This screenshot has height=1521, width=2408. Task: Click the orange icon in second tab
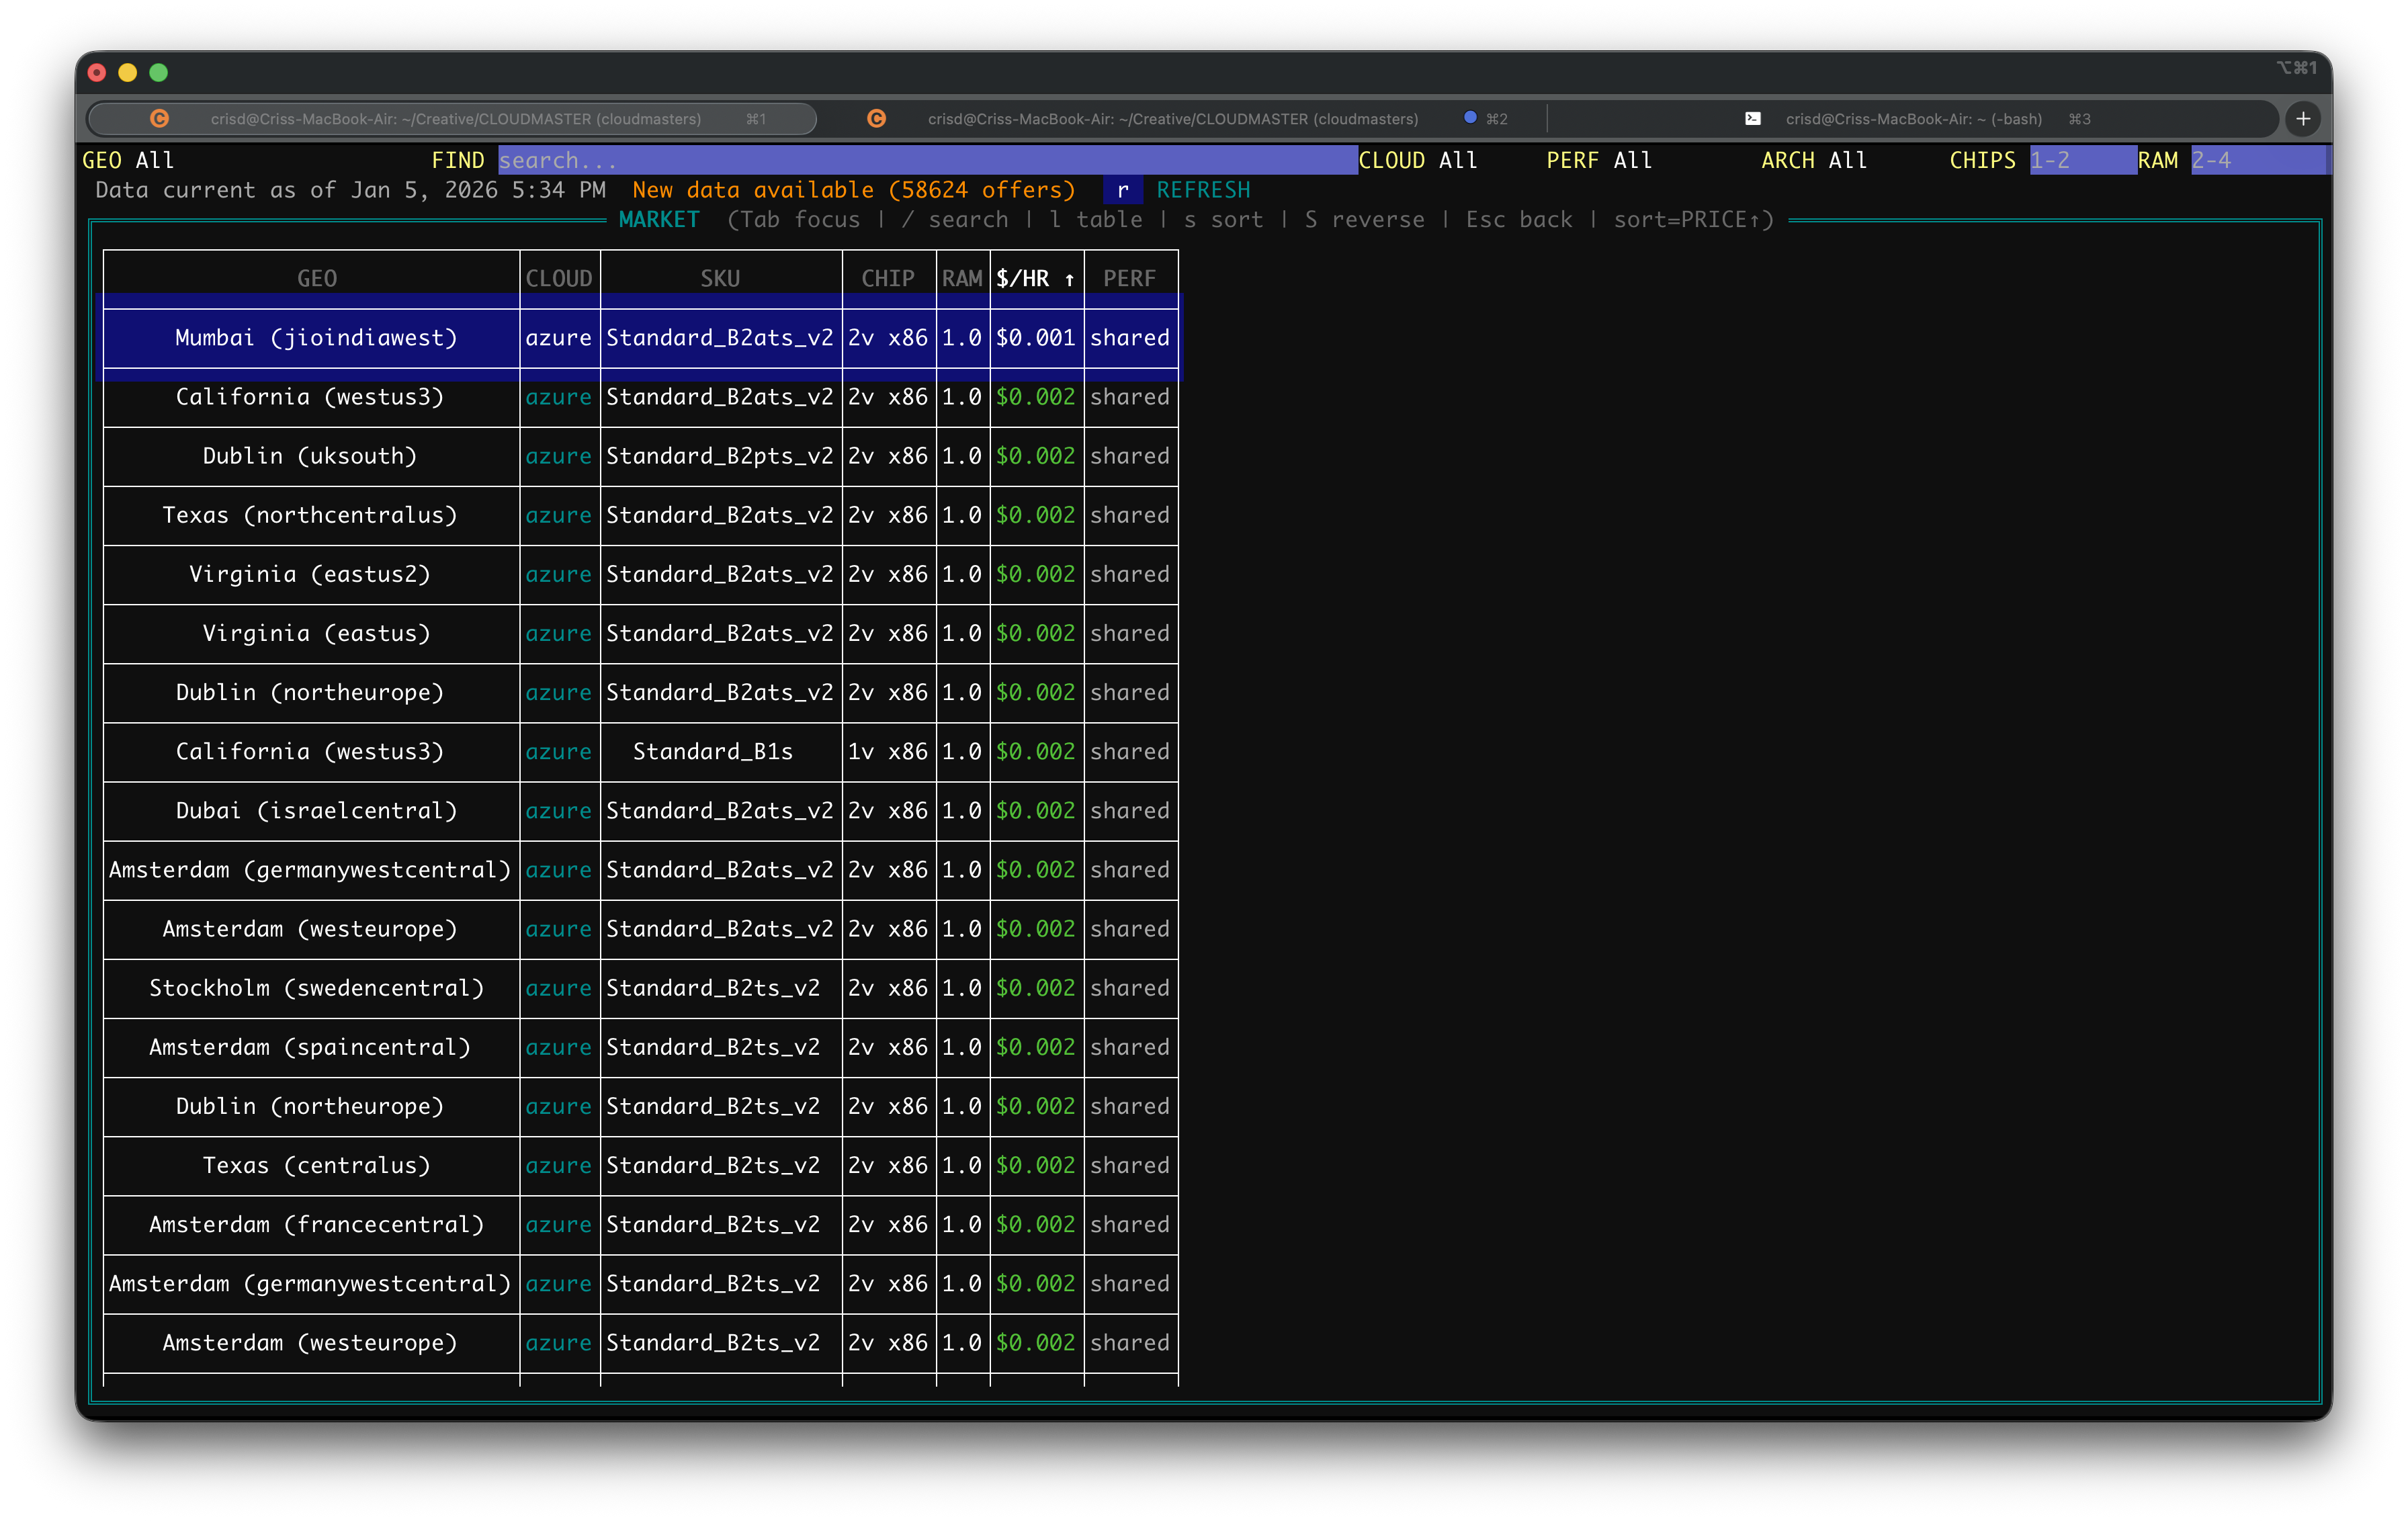(x=876, y=119)
